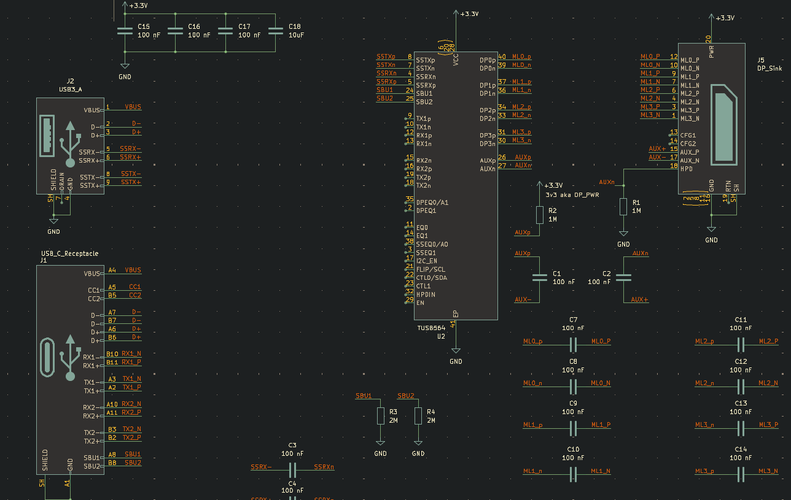Select the C17 100 nF capacitor symbol

pyautogui.click(x=225, y=31)
